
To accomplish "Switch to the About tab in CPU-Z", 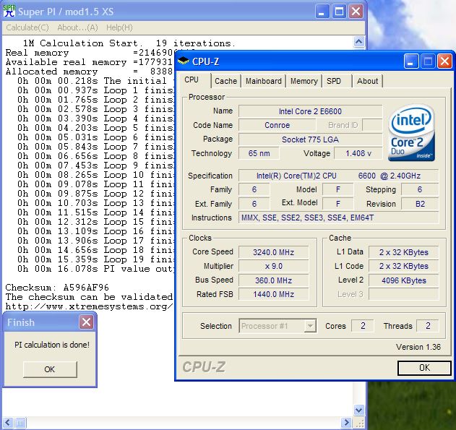I will point(367,81).
